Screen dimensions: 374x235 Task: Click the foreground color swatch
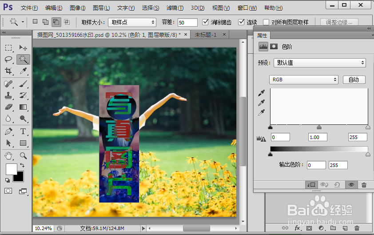click(x=11, y=168)
